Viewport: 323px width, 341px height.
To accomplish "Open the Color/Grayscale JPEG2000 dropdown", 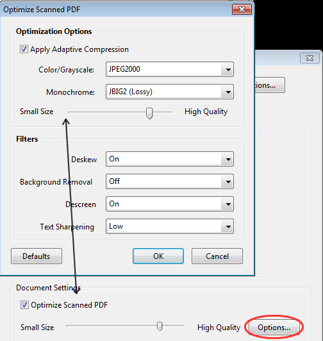I will (x=170, y=69).
